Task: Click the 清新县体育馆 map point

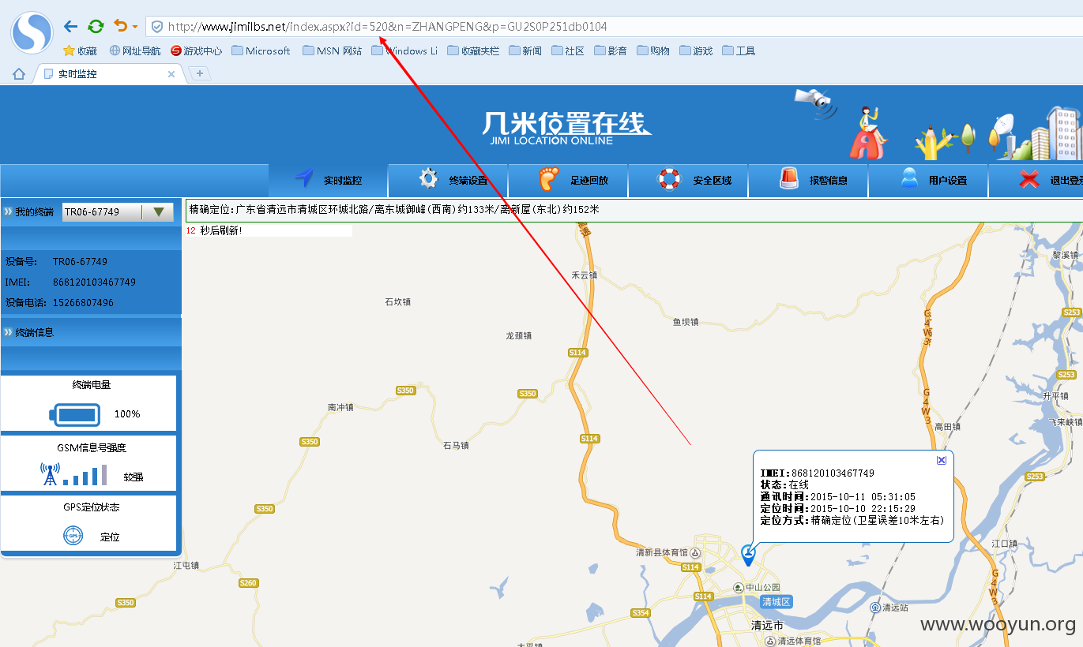Action: tap(667, 552)
